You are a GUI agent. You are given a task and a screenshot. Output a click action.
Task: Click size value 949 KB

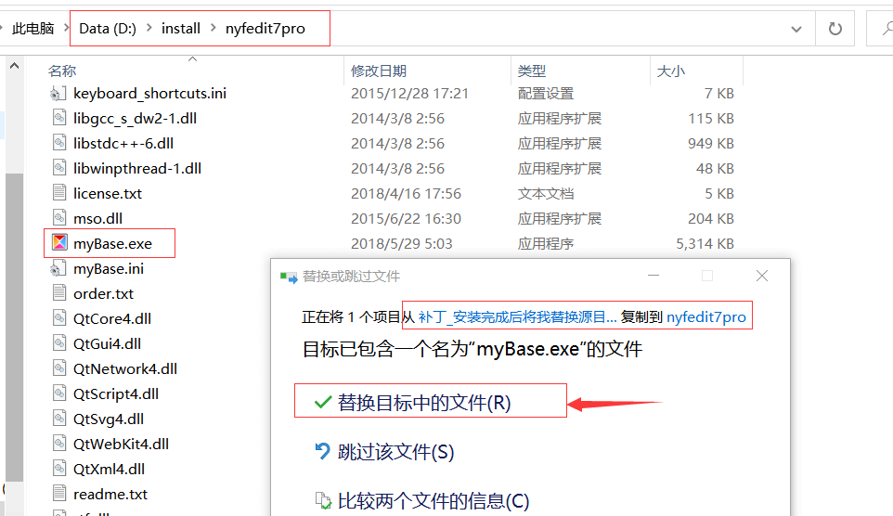(x=711, y=144)
